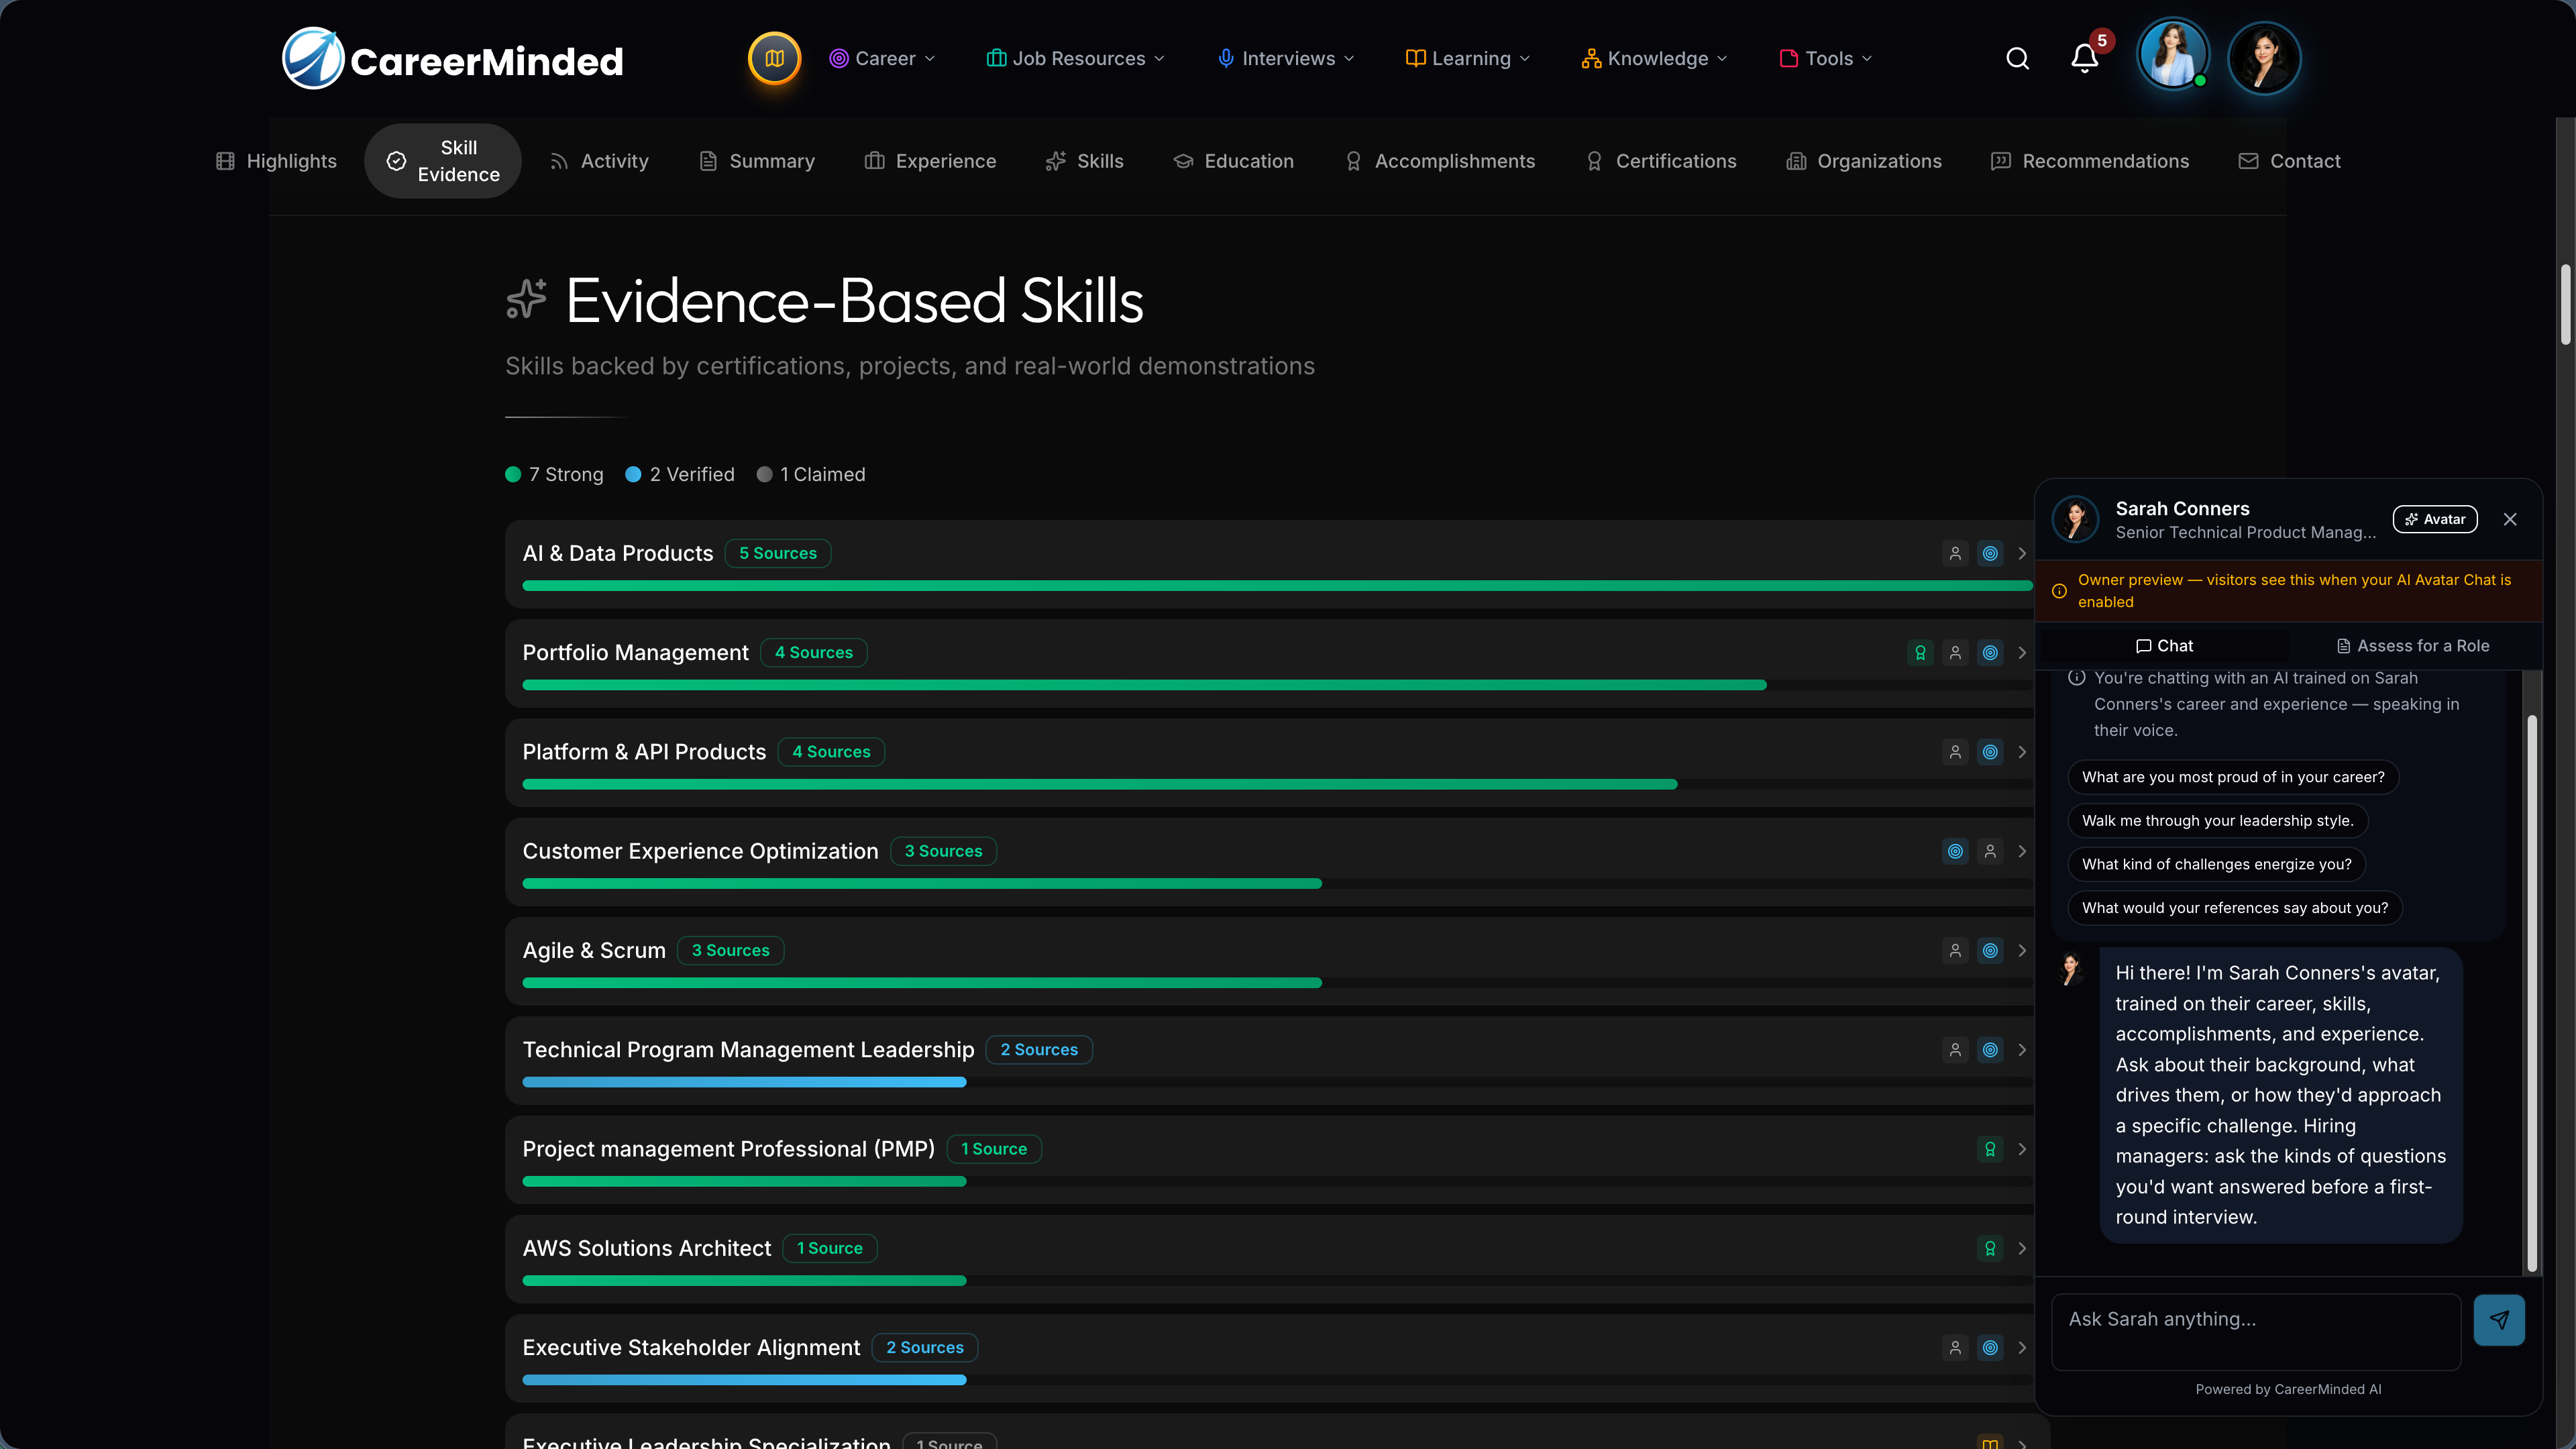
Task: Switch to the Activity tab
Action: pos(599,161)
